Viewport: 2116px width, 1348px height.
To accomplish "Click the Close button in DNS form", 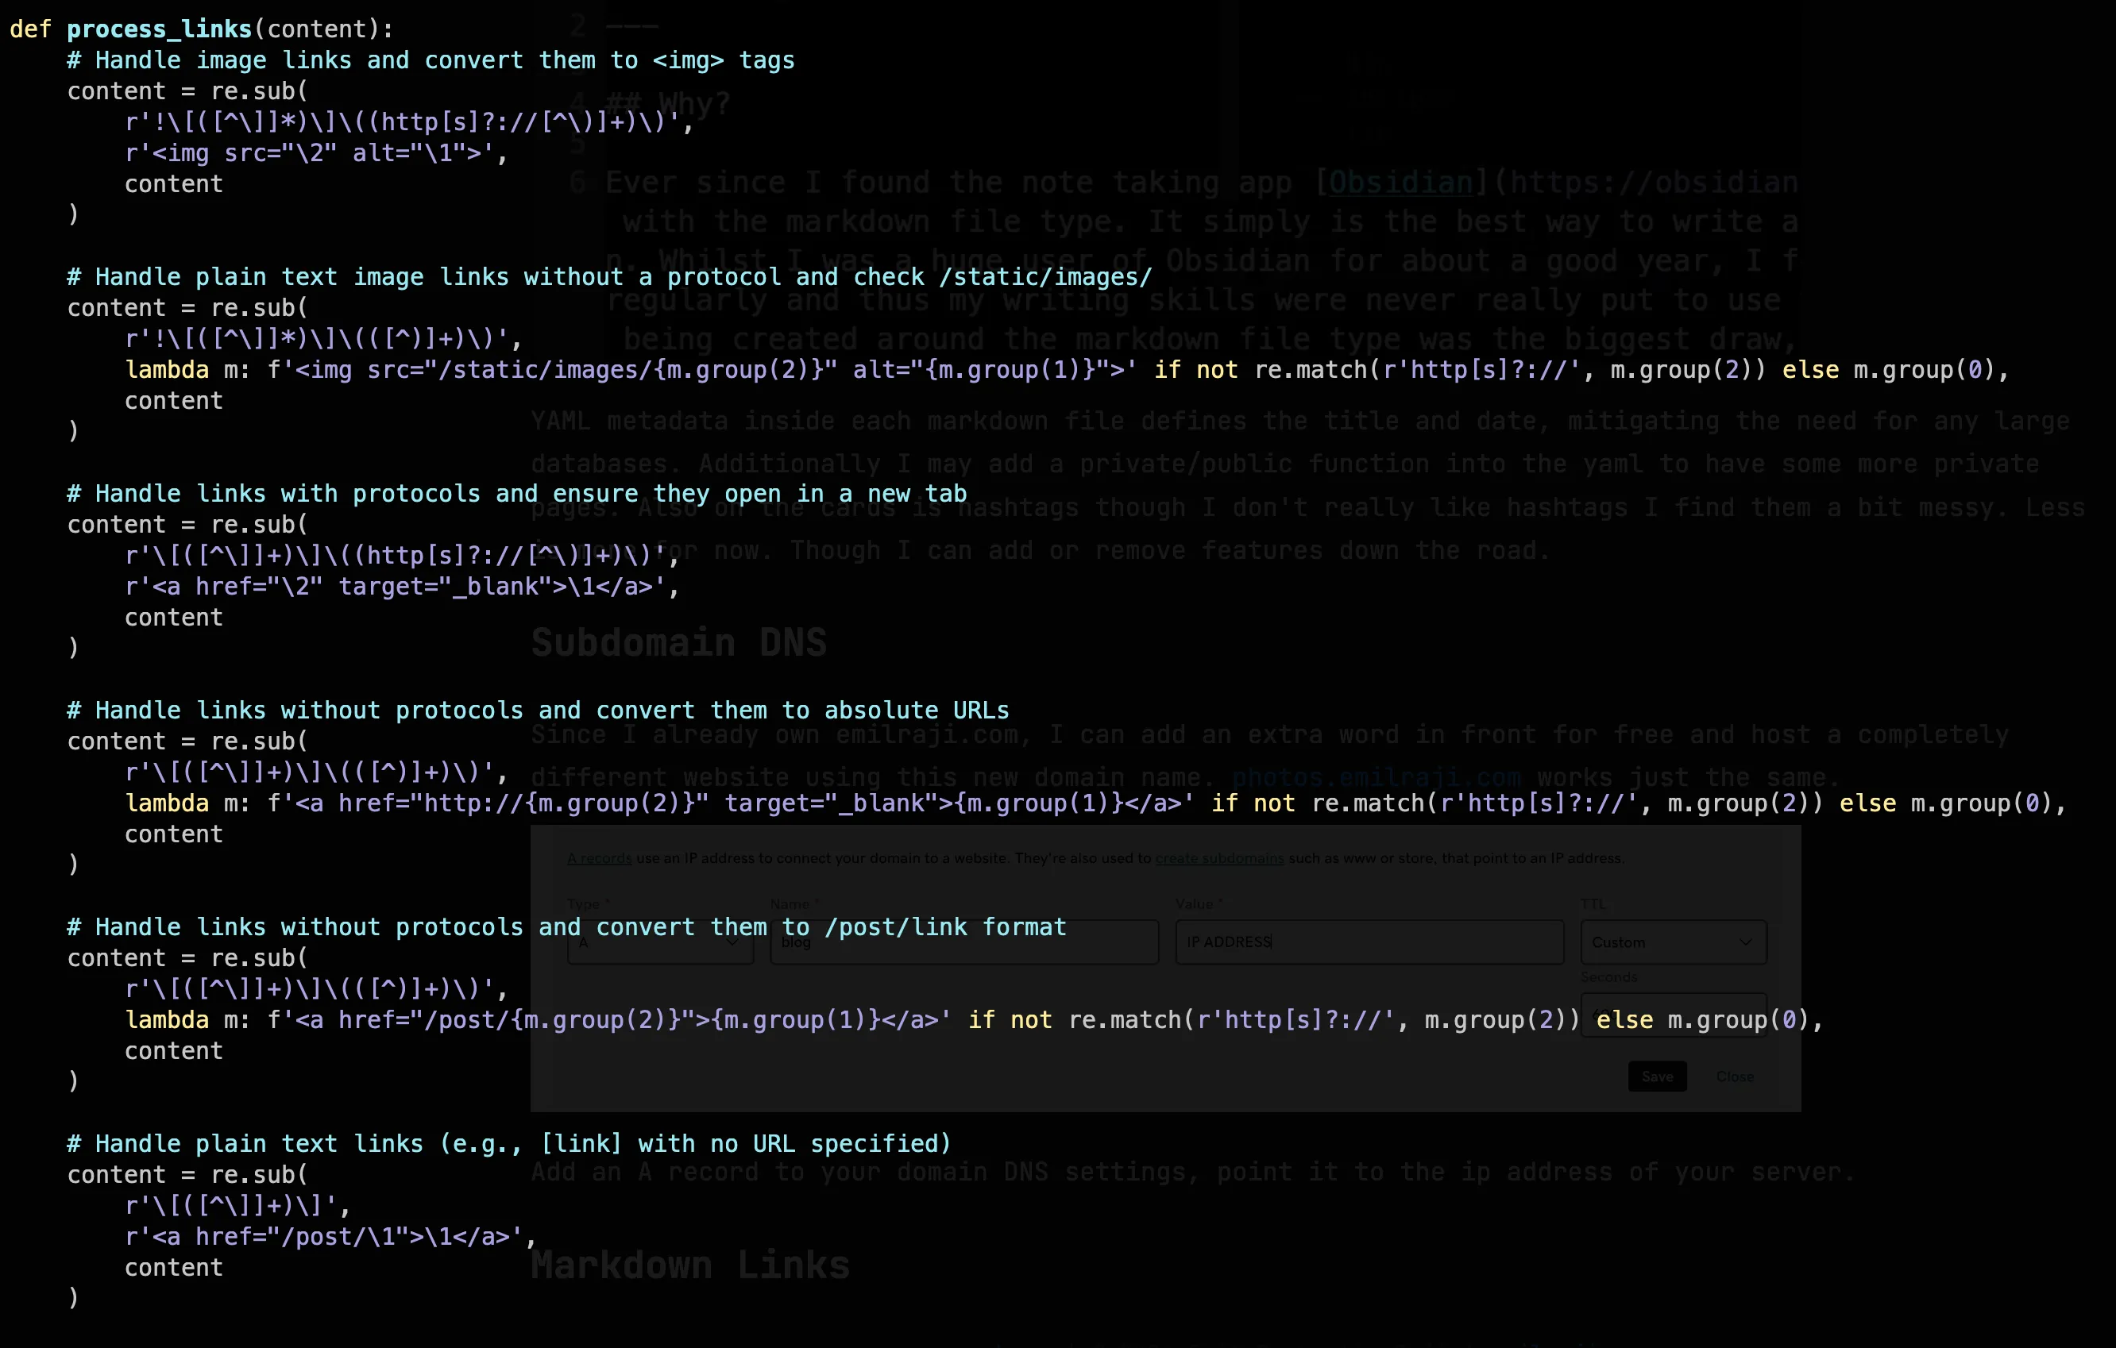I will point(1735,1076).
